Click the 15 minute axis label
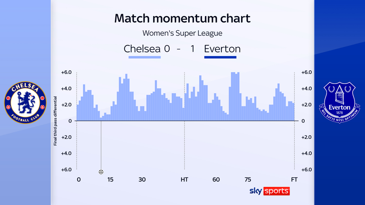The image size is (365, 205). [110, 179]
